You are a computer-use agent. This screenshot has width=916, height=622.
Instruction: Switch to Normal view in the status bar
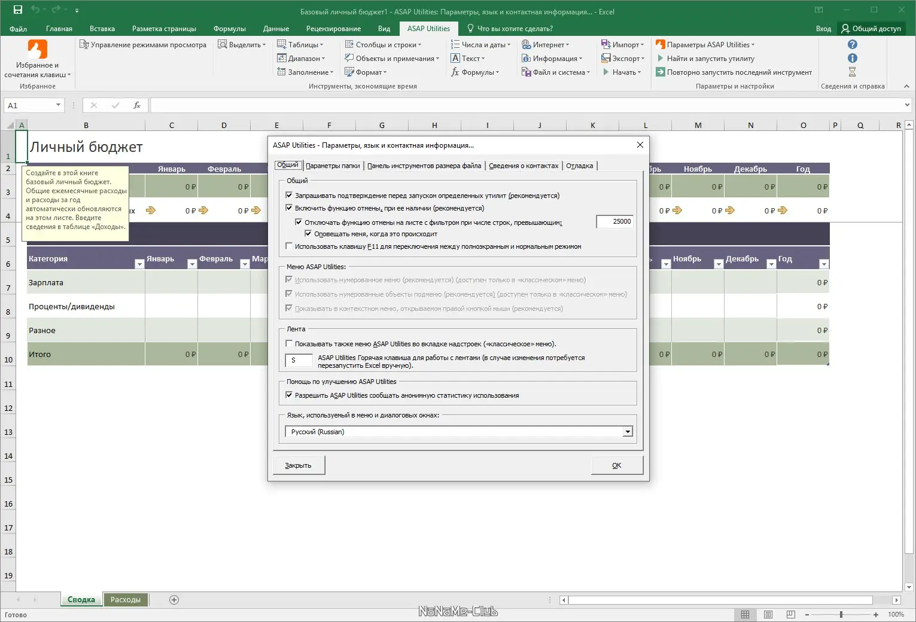(745, 615)
